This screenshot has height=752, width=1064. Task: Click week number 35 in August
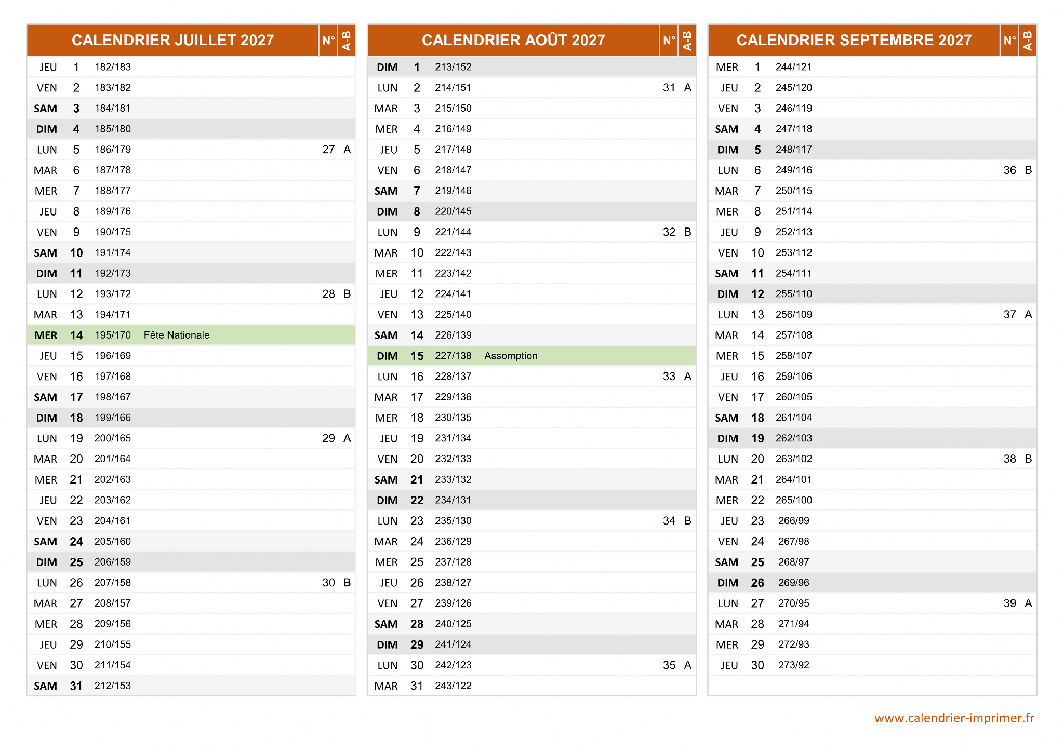669,665
